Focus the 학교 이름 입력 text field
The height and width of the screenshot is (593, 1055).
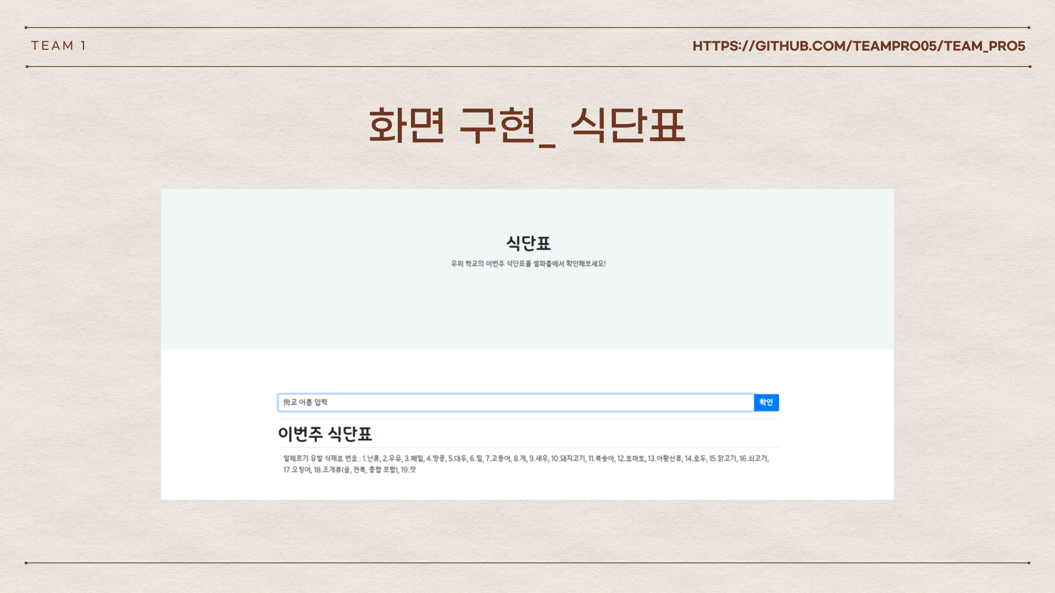point(515,402)
